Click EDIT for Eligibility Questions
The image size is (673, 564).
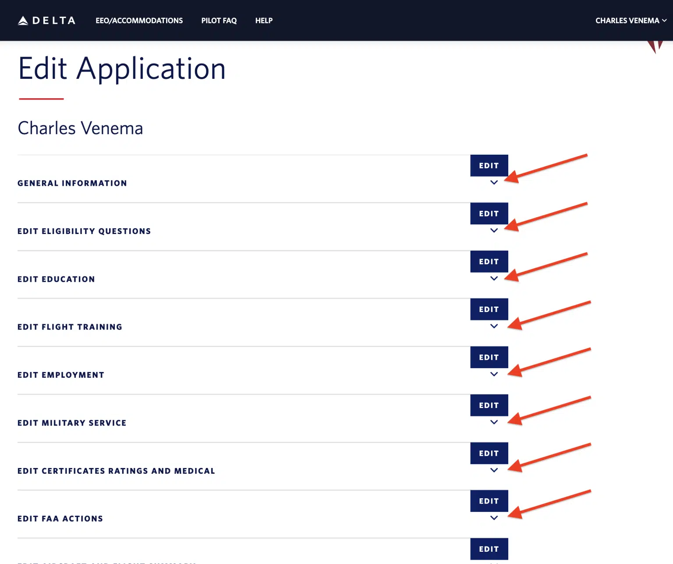coord(489,213)
